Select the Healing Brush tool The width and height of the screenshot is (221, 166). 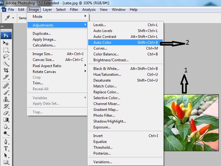[6, 86]
